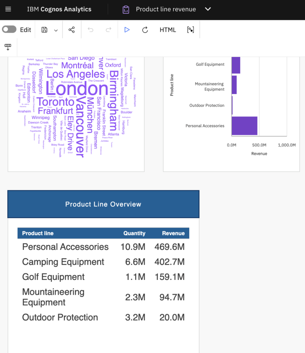The width and height of the screenshot is (305, 353).
Task: Click the Undo arrow
Action: tap(91, 30)
